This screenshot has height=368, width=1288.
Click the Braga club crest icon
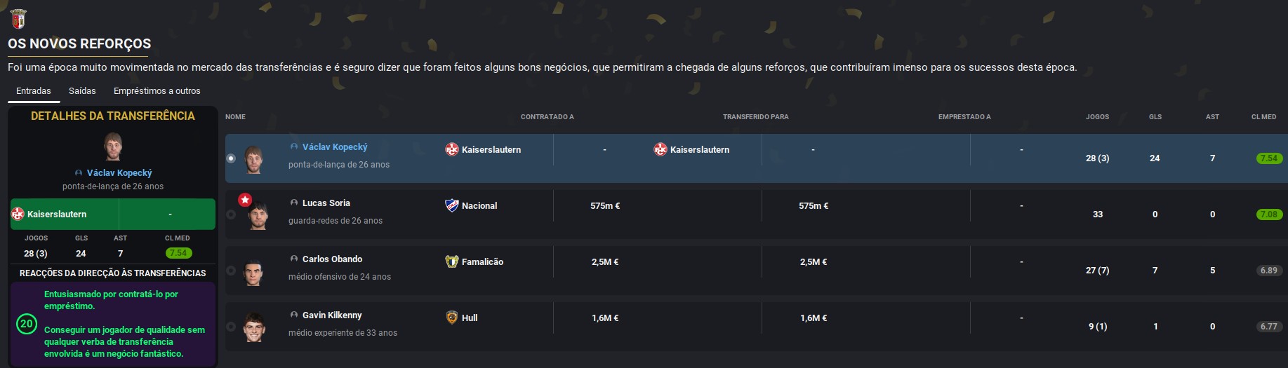18,19
